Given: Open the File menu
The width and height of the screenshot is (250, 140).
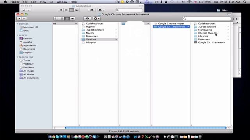Looking at the screenshot, I should tap(25, 2).
